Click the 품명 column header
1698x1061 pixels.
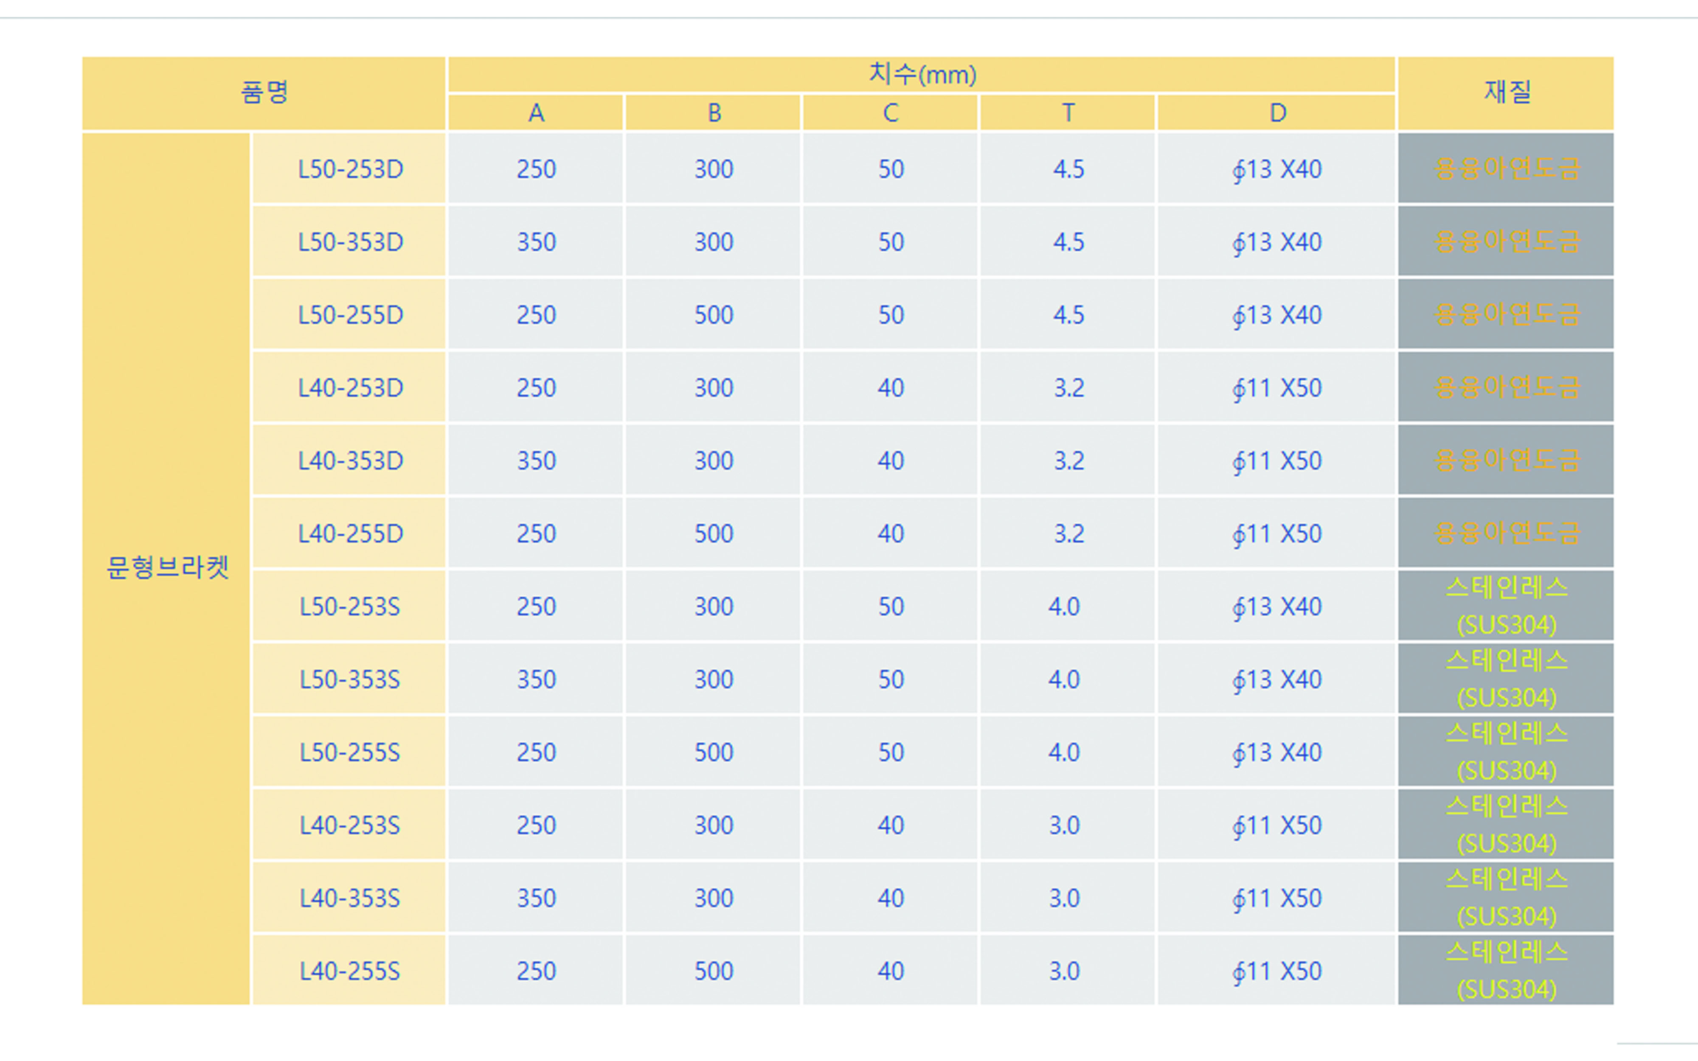[x=264, y=93]
